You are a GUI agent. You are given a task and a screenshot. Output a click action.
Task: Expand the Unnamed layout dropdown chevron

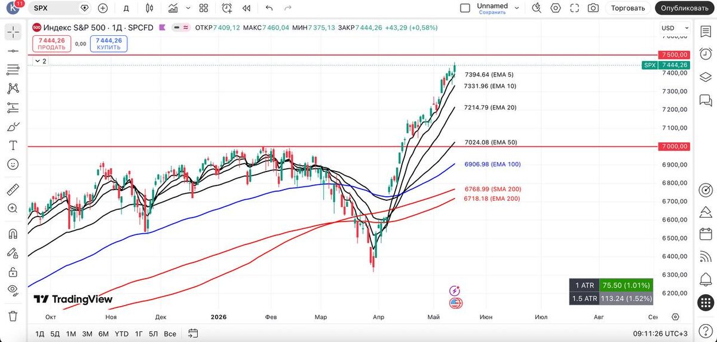[517, 8]
